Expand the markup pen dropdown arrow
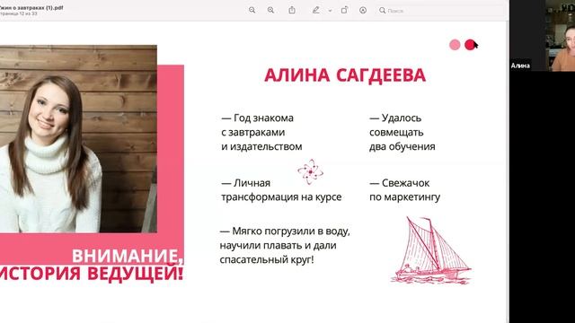Viewport: 575px width, 323px height. tap(330, 11)
